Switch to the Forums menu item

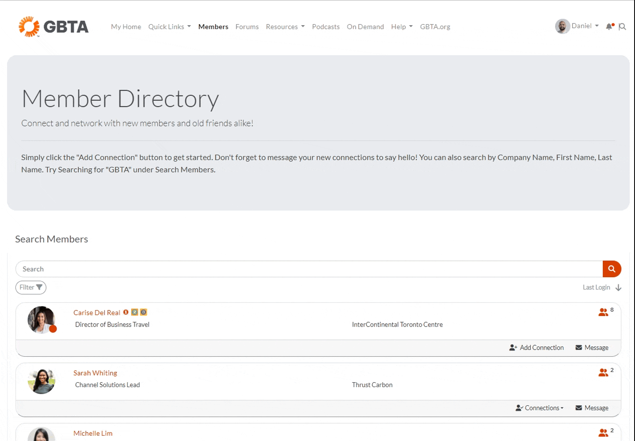(x=247, y=26)
